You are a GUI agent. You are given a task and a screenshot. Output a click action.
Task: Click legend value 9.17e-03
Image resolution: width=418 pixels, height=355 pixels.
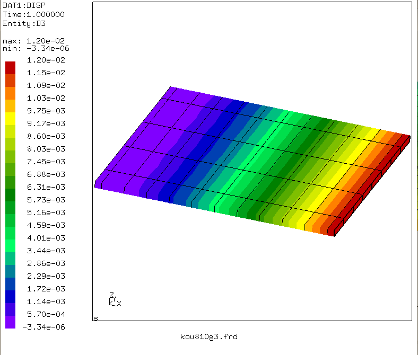(x=46, y=123)
